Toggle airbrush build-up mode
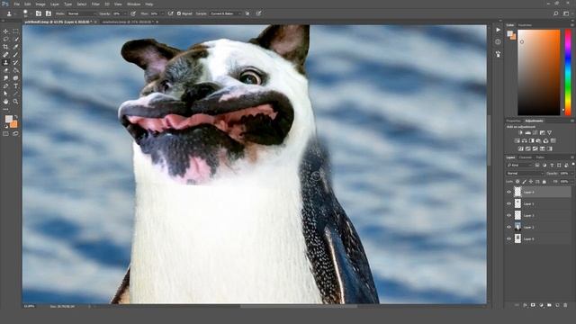This screenshot has height=324, width=576. tap(170, 13)
